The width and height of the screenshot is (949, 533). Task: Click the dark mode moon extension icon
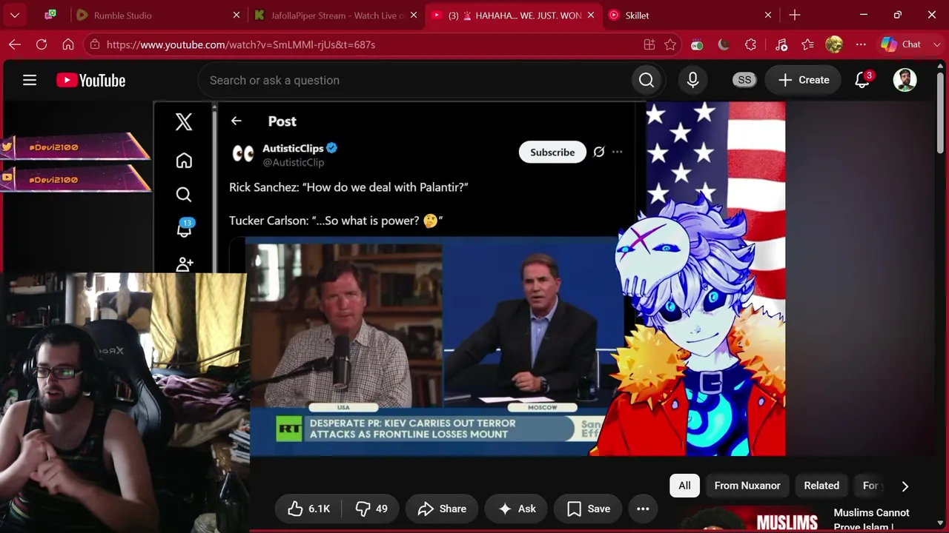click(x=724, y=44)
